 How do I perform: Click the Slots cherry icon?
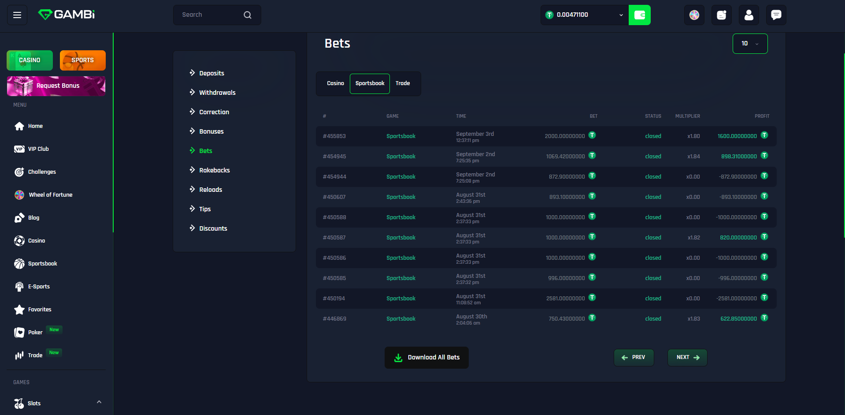(x=19, y=404)
